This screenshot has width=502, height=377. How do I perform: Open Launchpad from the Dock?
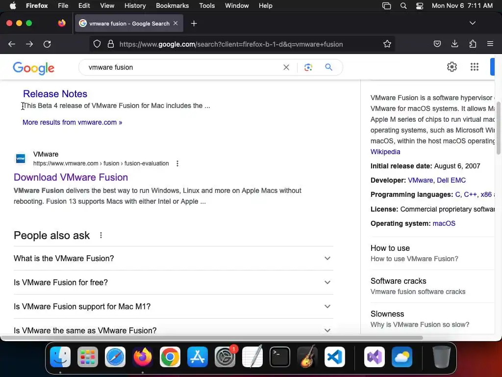point(88,357)
